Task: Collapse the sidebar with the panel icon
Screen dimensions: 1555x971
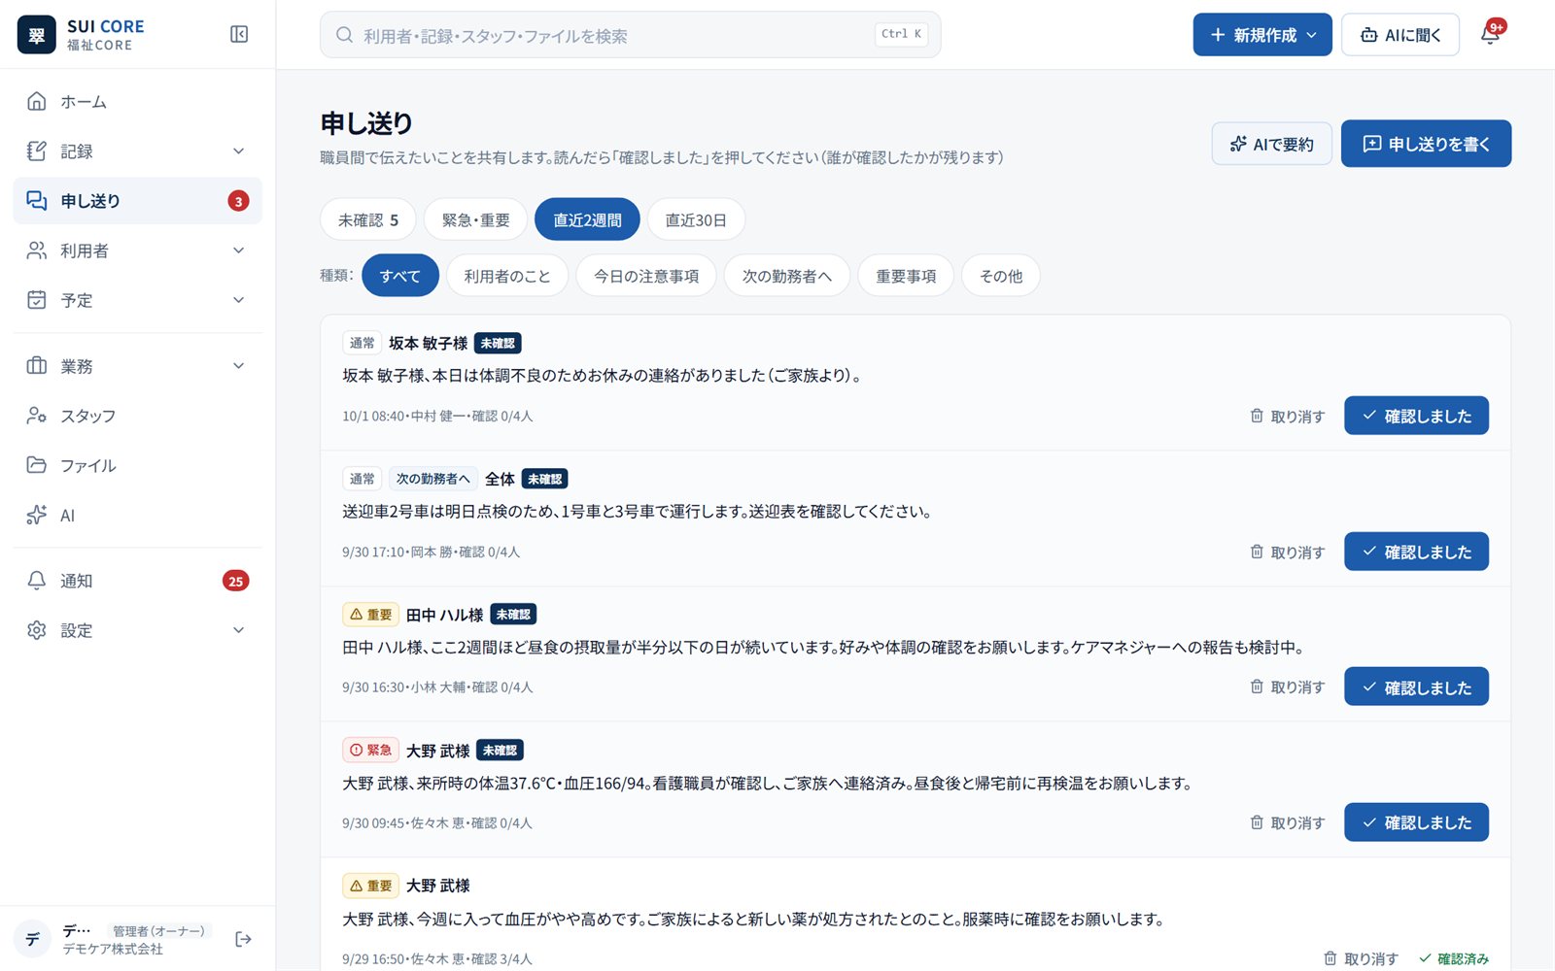Action: click(239, 35)
